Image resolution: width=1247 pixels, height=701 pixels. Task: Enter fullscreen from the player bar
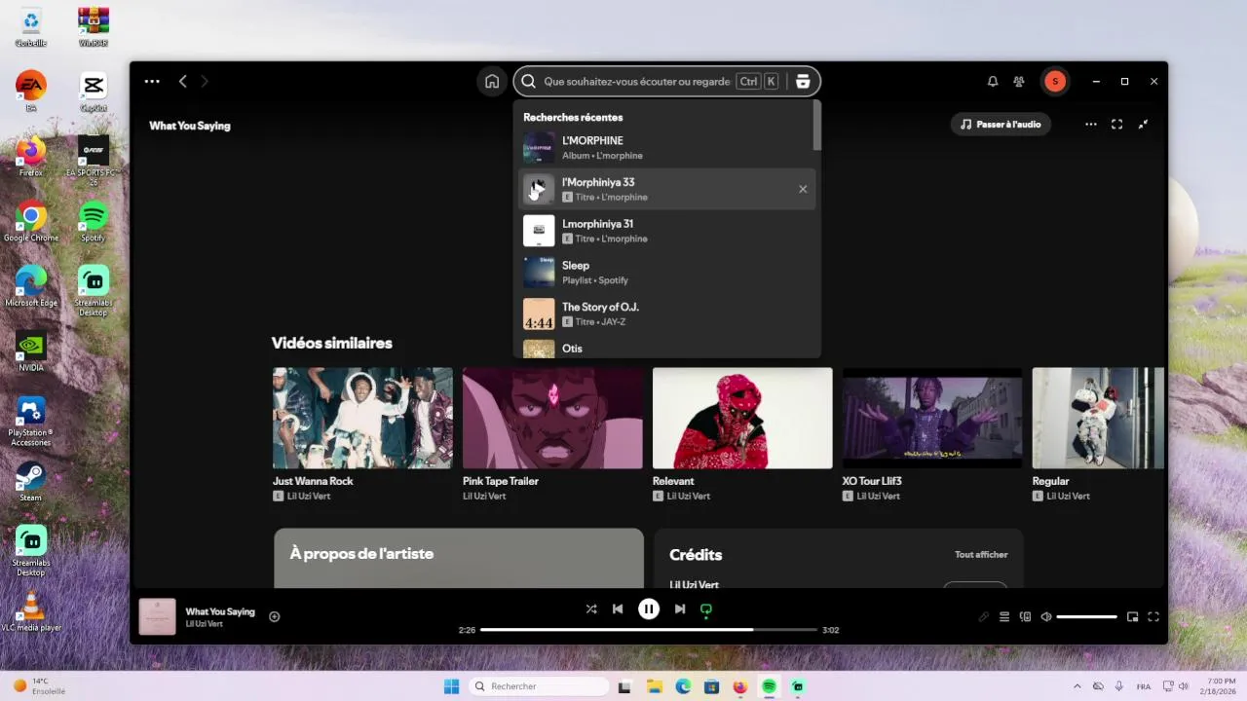[1153, 617]
